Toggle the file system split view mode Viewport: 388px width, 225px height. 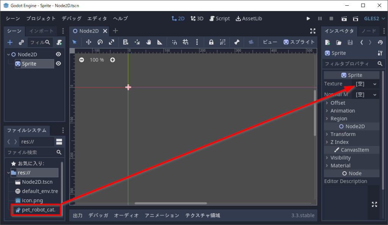(x=59, y=142)
